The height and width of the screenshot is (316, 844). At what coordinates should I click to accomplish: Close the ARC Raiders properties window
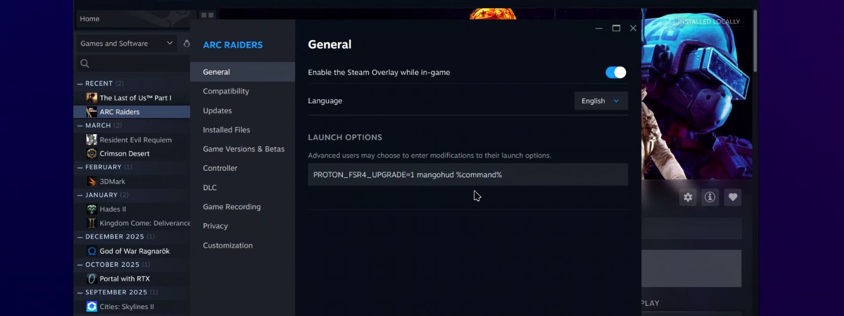pyautogui.click(x=633, y=28)
